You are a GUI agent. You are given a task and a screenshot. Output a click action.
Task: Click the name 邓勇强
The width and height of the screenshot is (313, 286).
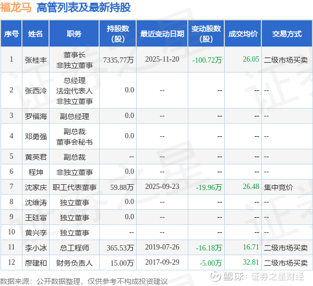35,137
